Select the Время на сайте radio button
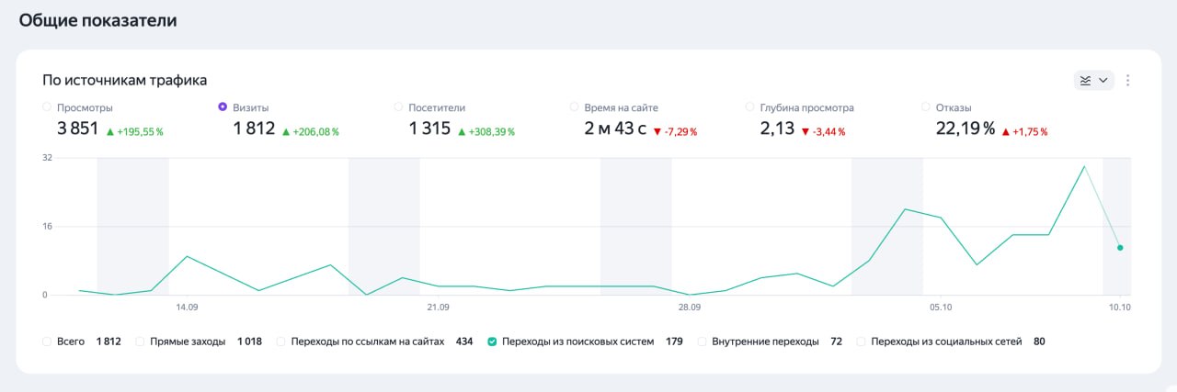Screen dimensions: 1177x392 pyautogui.click(x=575, y=107)
